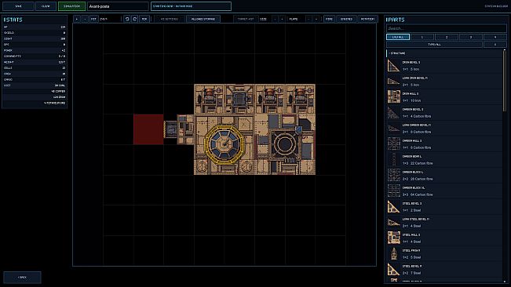The image size is (511, 287).
Task: Select level filter 1
Action: tap(422, 37)
